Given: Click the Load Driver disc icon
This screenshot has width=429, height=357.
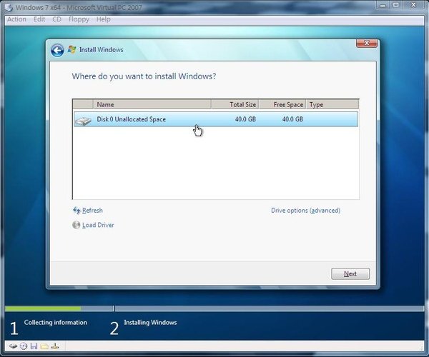Looking at the screenshot, I should pyautogui.click(x=76, y=225).
